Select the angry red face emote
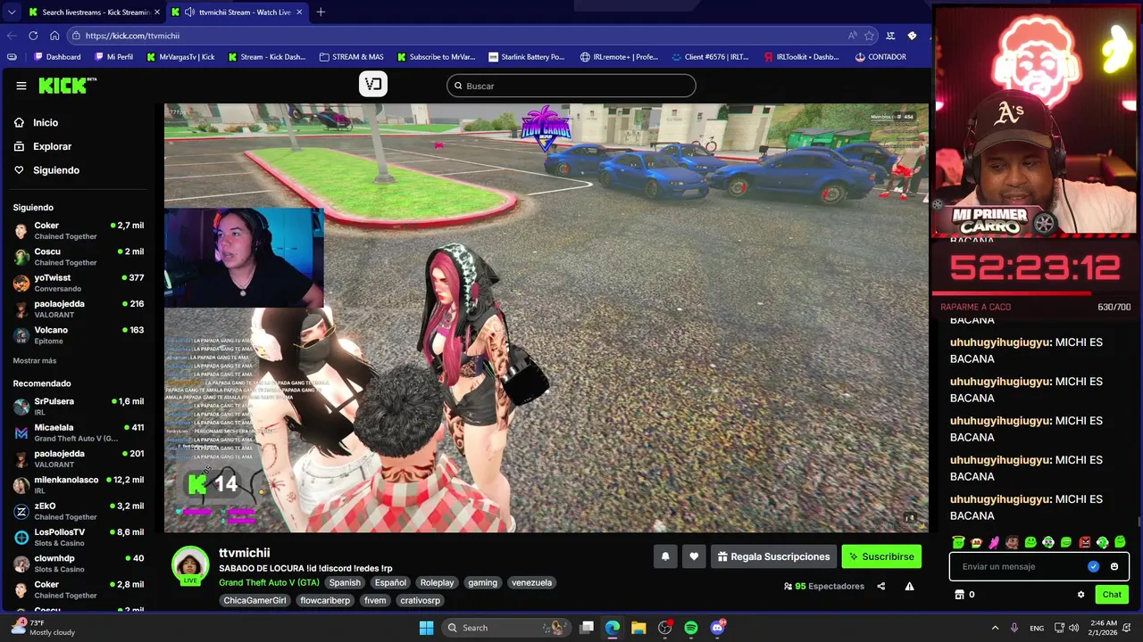The image size is (1143, 642). 1084,542
